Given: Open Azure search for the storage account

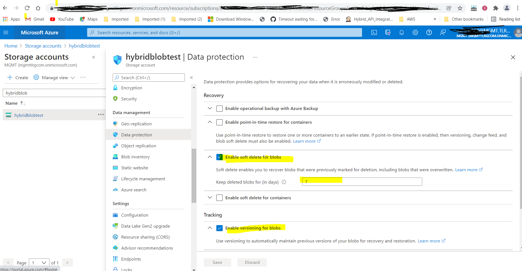Looking at the screenshot, I should (134, 190).
